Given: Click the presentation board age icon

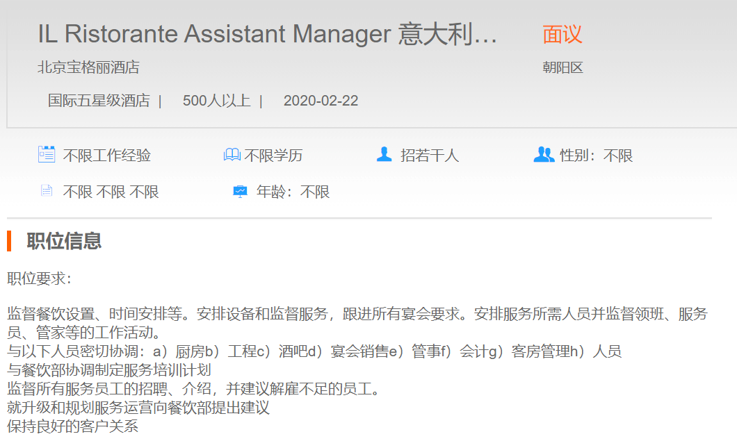Looking at the screenshot, I should [x=240, y=192].
